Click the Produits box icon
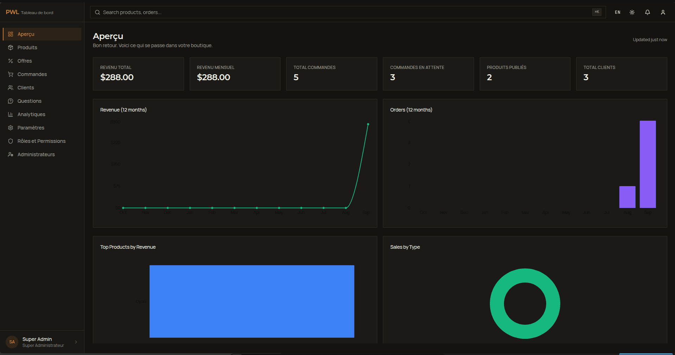Image resolution: width=675 pixels, height=355 pixels. [11, 47]
